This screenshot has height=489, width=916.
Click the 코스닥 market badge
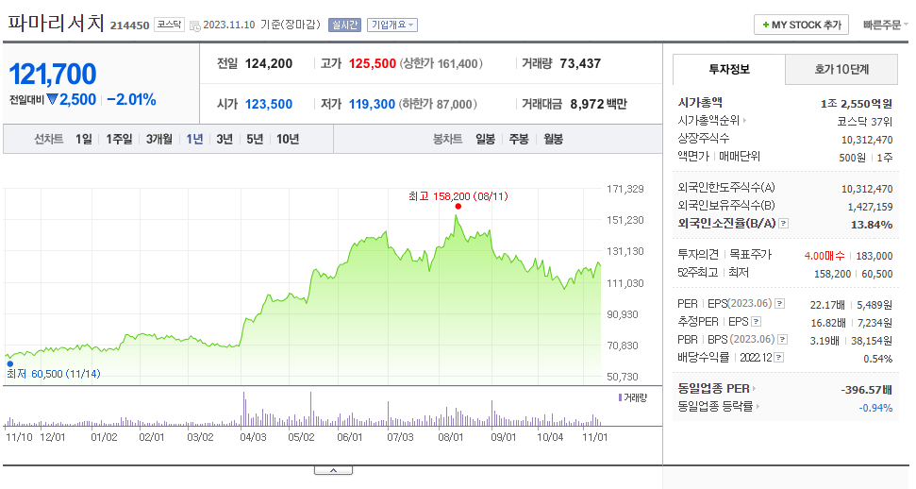(170, 25)
